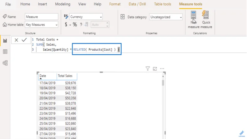Select the $23,840 sales value
This screenshot has width=247, height=139.
click(71, 129)
